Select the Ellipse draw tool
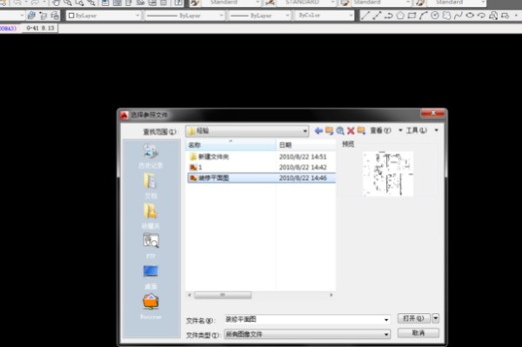This screenshot has width=522, height=347. pyautogui.click(x=470, y=16)
